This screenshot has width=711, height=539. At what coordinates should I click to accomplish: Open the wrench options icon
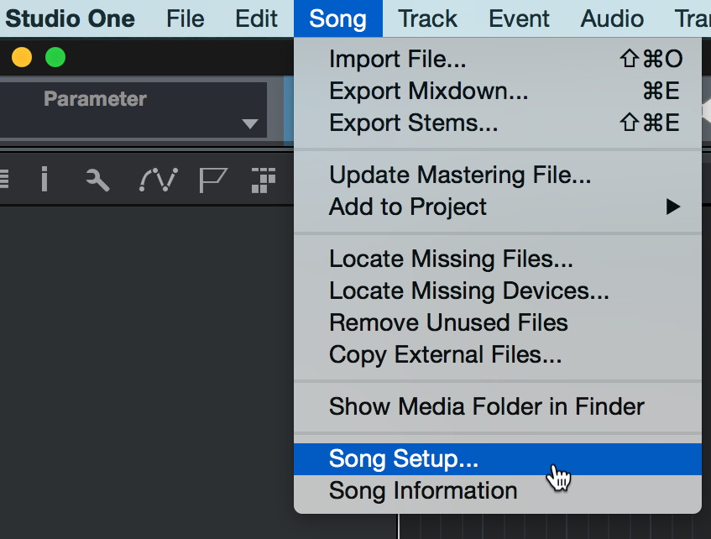(x=98, y=180)
